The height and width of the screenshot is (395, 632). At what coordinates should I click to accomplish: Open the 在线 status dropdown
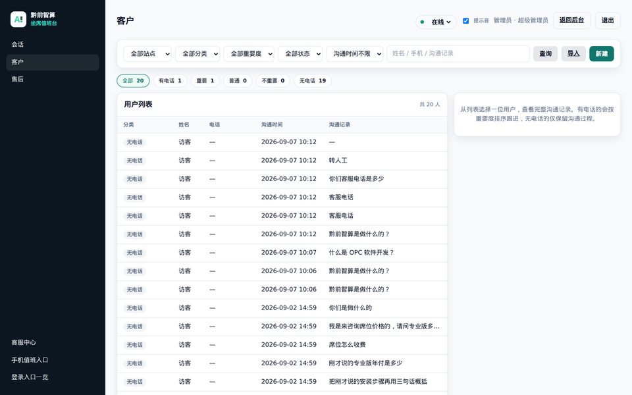[x=436, y=22]
